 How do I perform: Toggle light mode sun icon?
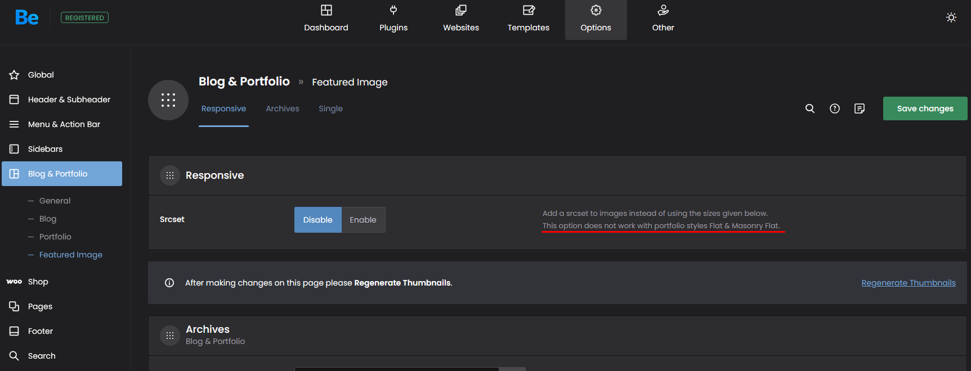[951, 17]
